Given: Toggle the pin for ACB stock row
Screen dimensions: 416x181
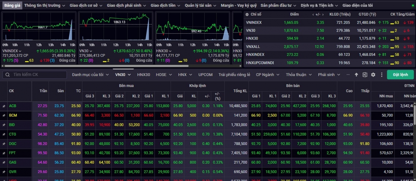Looking at the screenshot, I should point(4,106).
